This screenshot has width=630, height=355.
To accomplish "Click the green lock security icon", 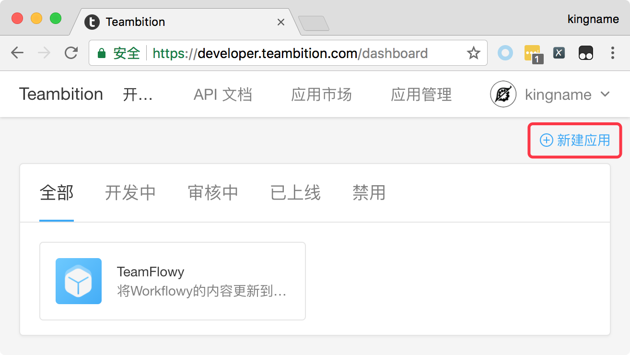I will click(x=101, y=53).
